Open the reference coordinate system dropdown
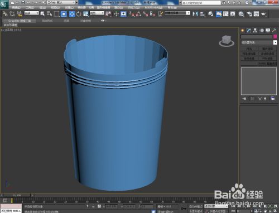 97,13
